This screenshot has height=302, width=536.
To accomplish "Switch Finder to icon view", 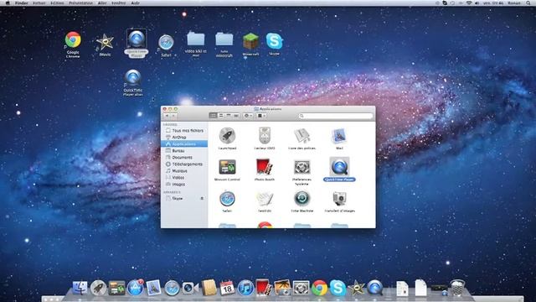I will coord(214,116).
